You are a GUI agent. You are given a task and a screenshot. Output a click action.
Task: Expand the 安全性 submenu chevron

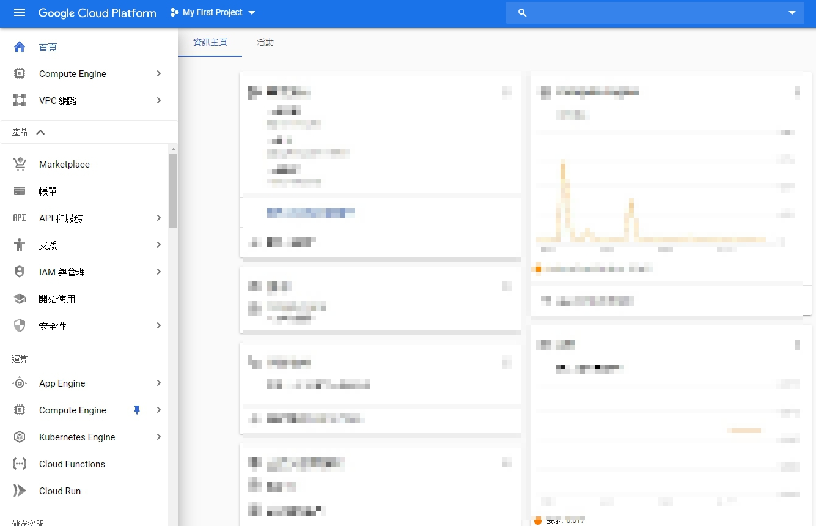click(x=159, y=325)
